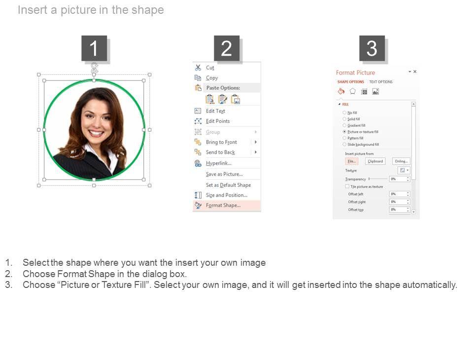473x355 pixels.
Task: Select Slide background fill option
Action: (x=344, y=144)
